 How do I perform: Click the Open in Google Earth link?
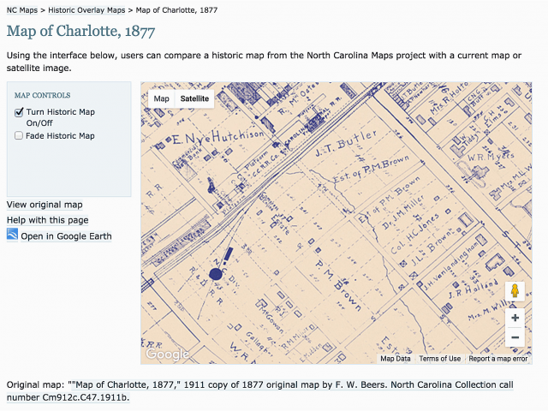pyautogui.click(x=66, y=236)
